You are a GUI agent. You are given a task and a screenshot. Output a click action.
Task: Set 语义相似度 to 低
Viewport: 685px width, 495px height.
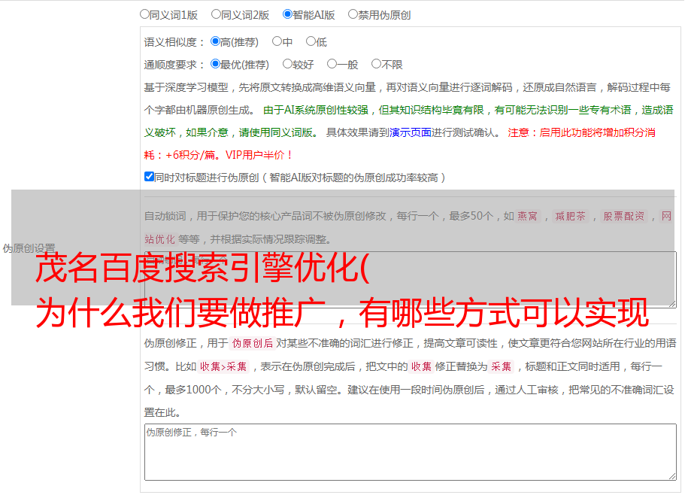click(x=311, y=41)
